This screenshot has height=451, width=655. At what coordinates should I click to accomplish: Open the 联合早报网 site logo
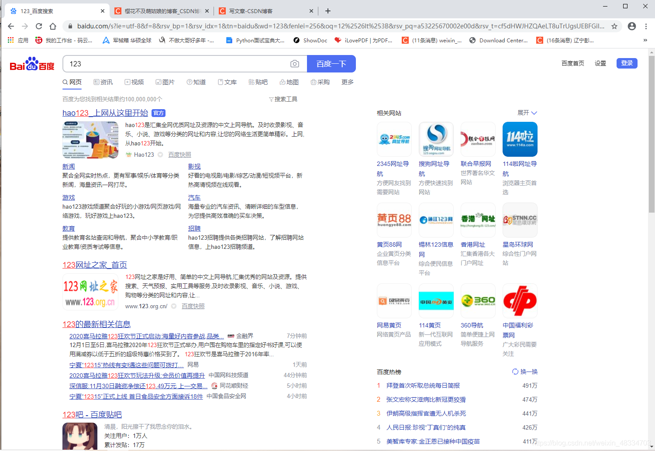(478, 139)
